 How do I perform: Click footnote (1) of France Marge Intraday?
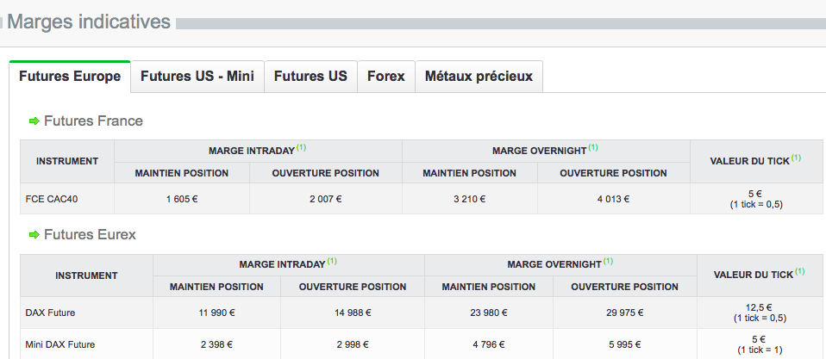tap(301, 147)
